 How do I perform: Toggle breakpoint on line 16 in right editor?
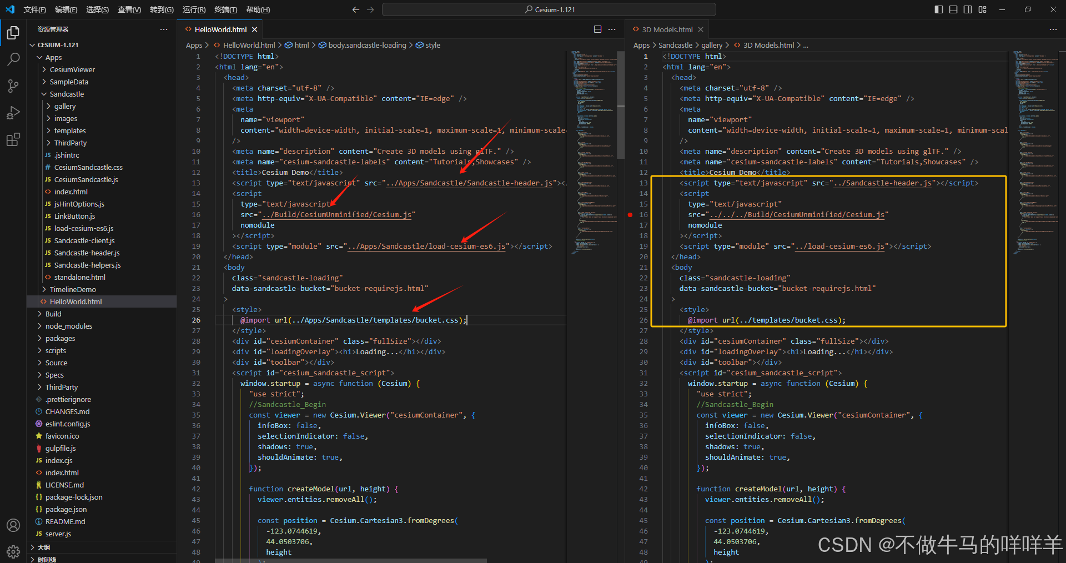pyautogui.click(x=630, y=215)
